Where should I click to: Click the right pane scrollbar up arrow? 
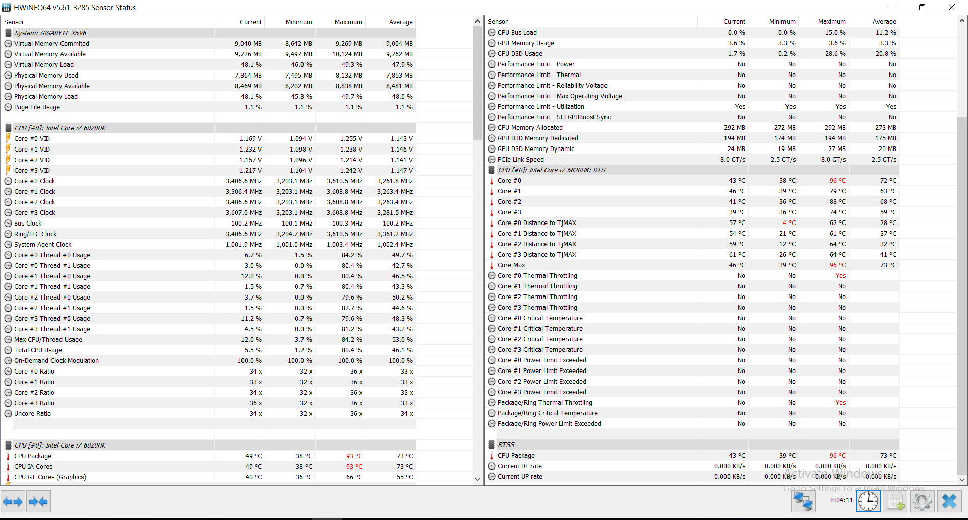click(x=962, y=21)
